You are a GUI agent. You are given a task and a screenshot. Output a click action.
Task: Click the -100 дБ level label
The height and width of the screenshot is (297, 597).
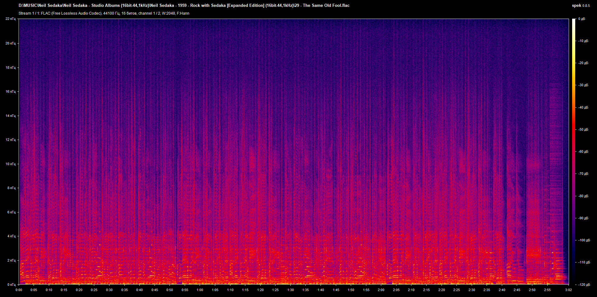(x=584, y=240)
